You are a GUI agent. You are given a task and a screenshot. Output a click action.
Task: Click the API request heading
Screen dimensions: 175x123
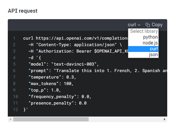pyautogui.click(x=23, y=11)
